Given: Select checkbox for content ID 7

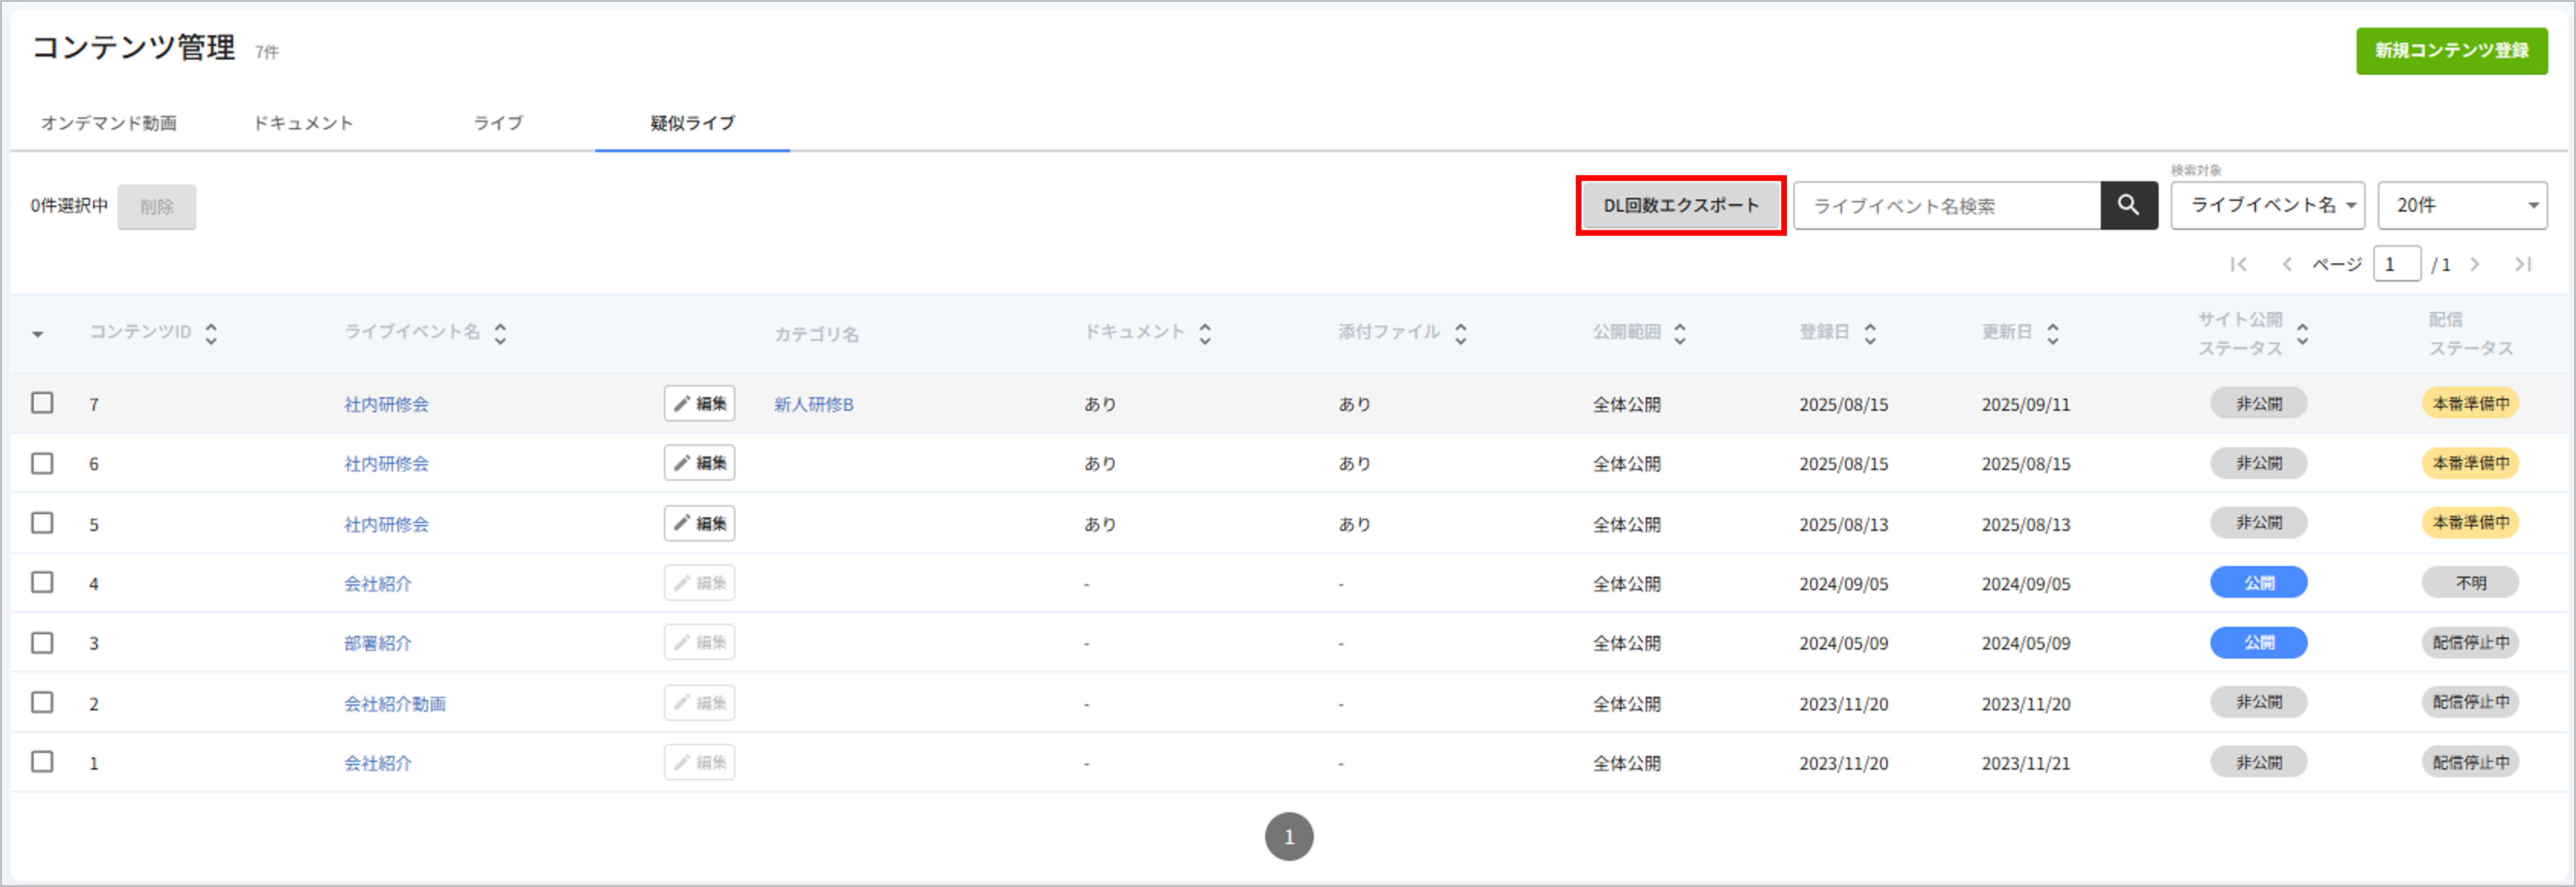Looking at the screenshot, I should pos(42,403).
